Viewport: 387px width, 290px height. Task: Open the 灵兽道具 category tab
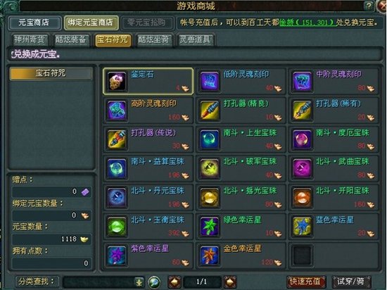pos(195,39)
